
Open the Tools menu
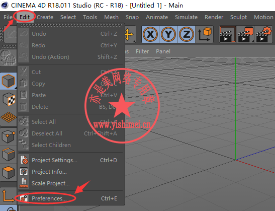90,17
